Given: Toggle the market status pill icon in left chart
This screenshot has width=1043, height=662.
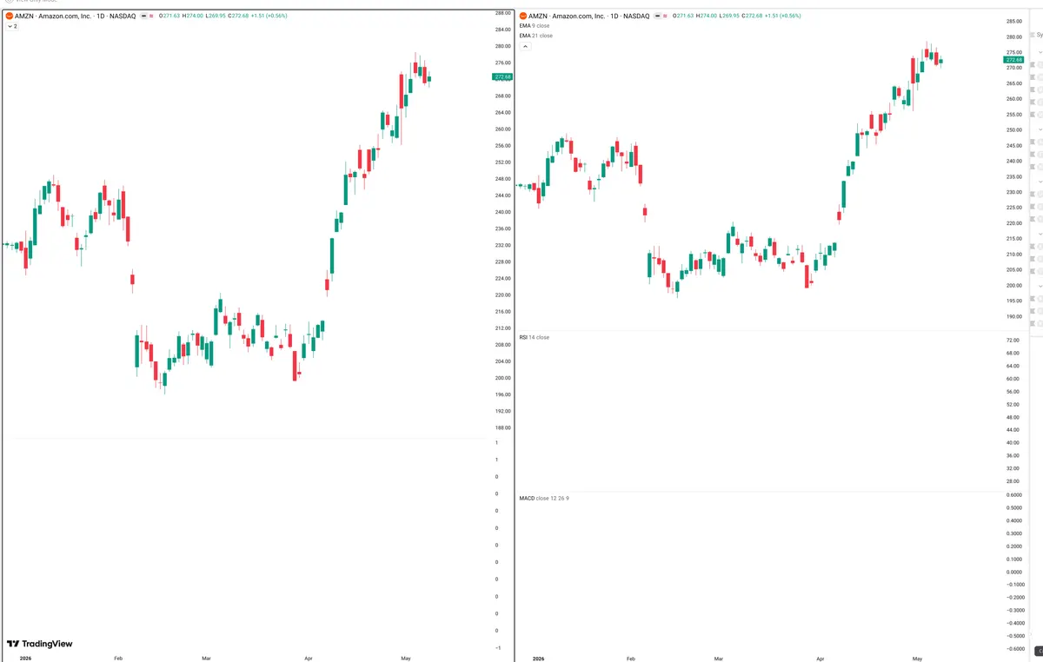Looking at the screenshot, I should [144, 16].
